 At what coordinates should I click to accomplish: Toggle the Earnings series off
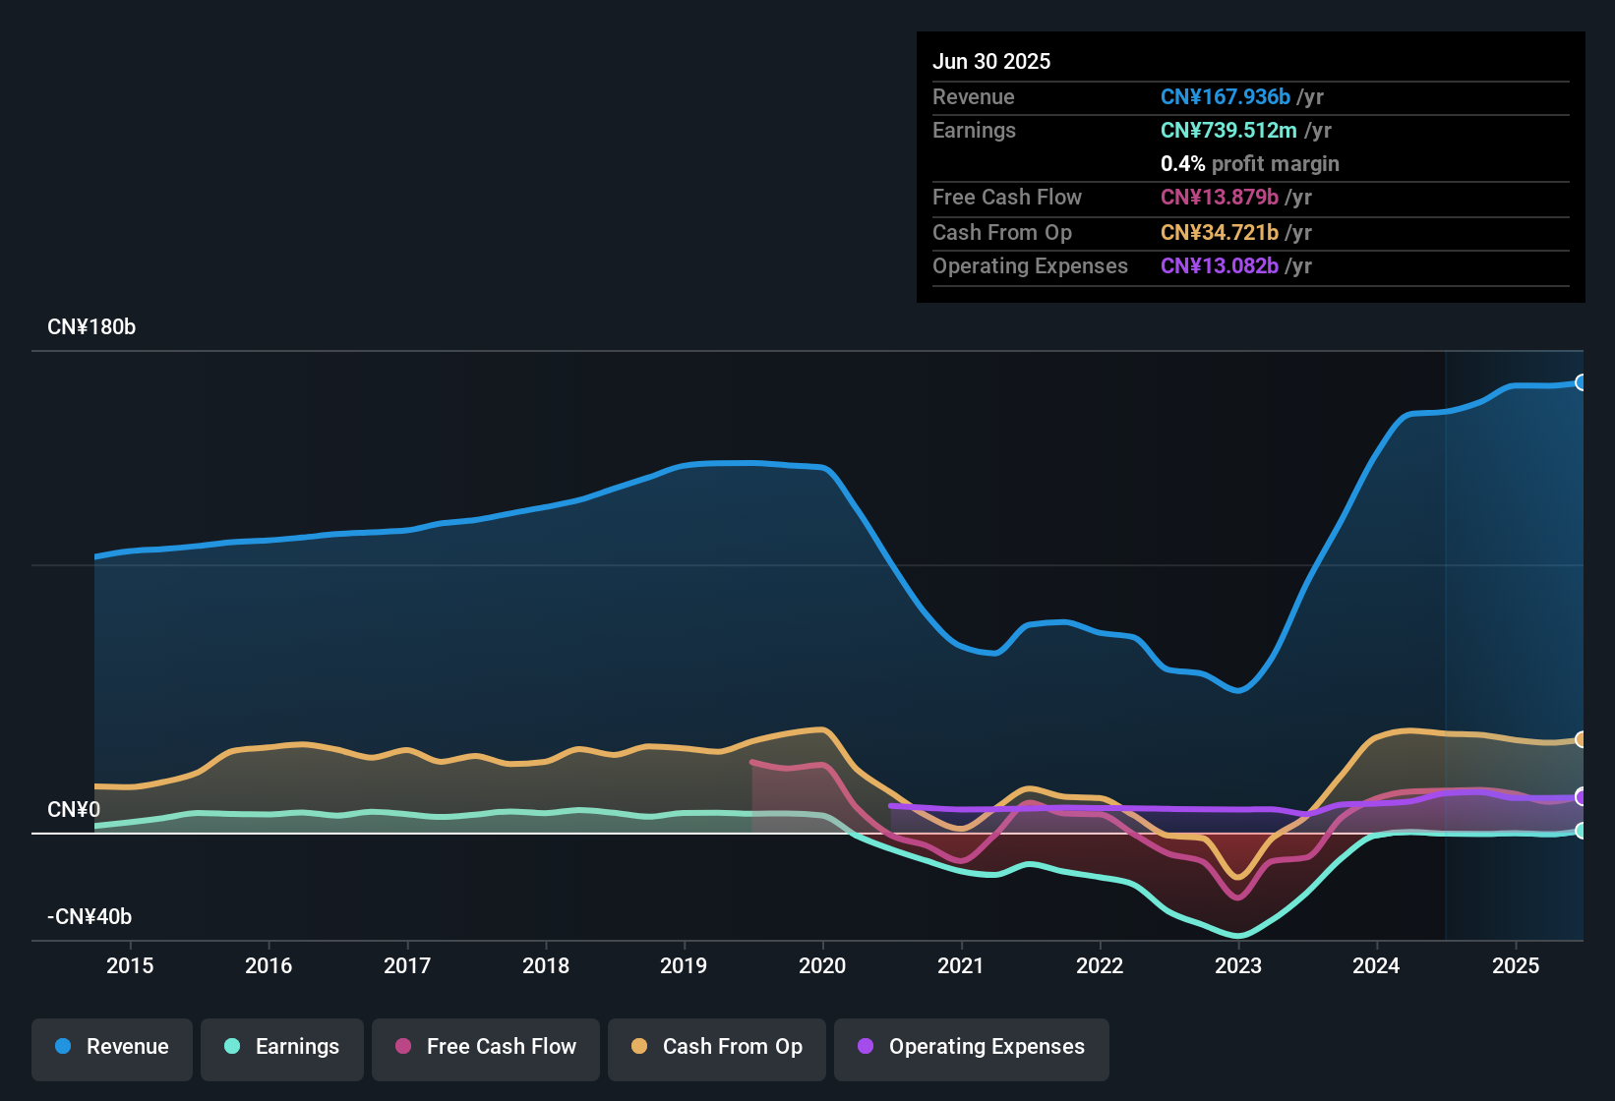coord(282,1047)
